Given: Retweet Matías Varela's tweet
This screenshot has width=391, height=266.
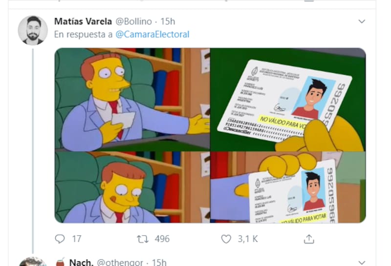Looking at the screenshot, I should (x=143, y=239).
